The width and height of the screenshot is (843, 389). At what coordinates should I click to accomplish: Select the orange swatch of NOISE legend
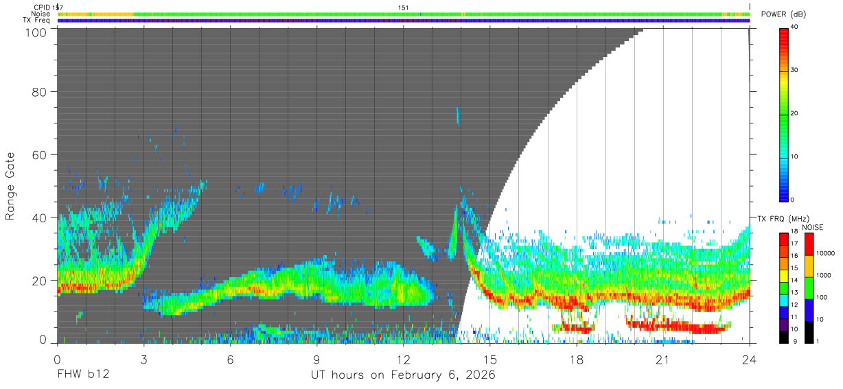[x=809, y=266]
